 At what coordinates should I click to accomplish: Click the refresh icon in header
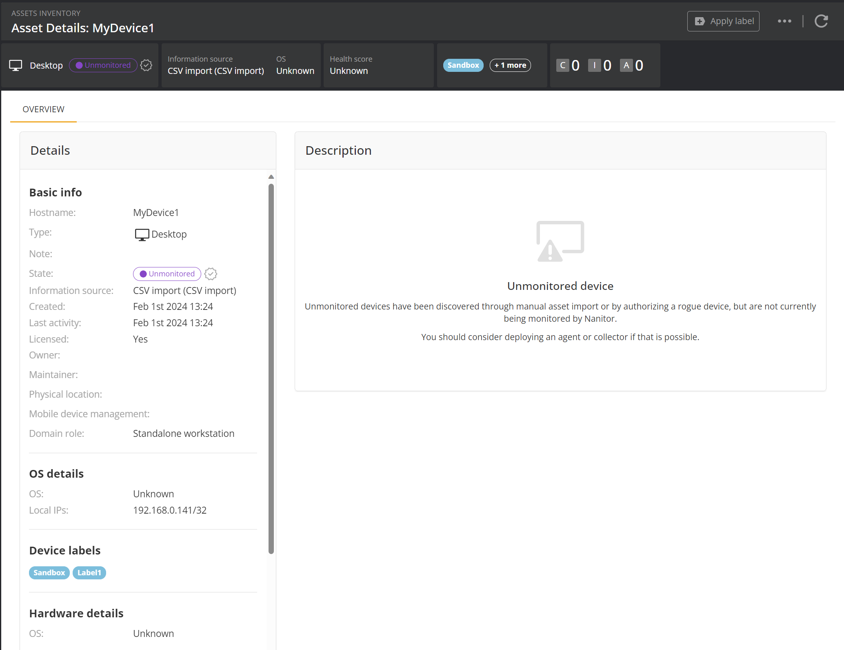(821, 21)
